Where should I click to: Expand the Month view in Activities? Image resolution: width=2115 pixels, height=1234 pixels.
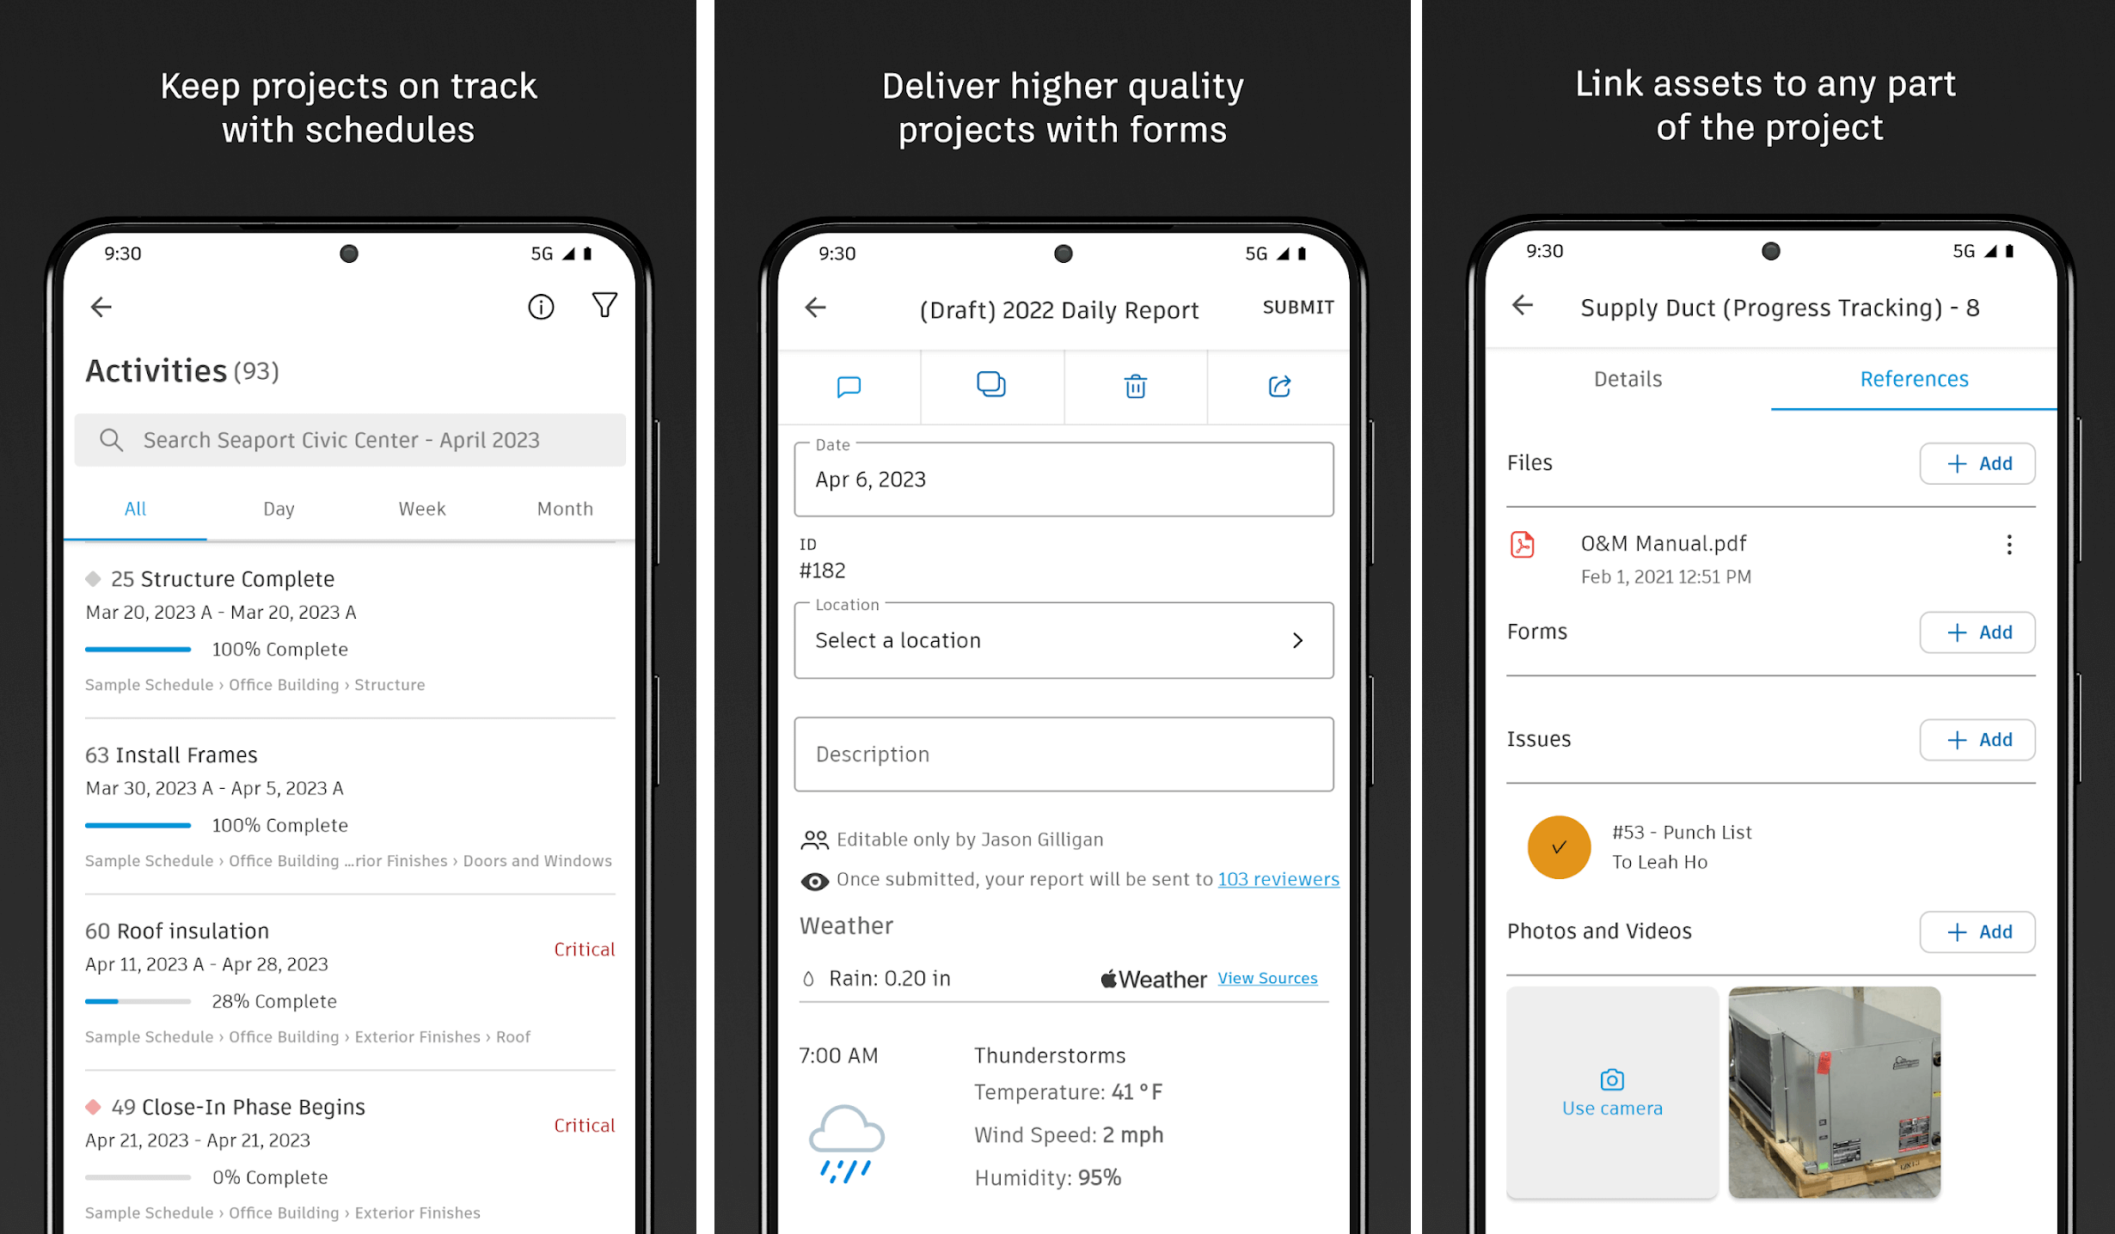[x=563, y=507]
